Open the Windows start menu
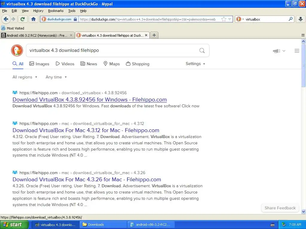 [14, 225]
